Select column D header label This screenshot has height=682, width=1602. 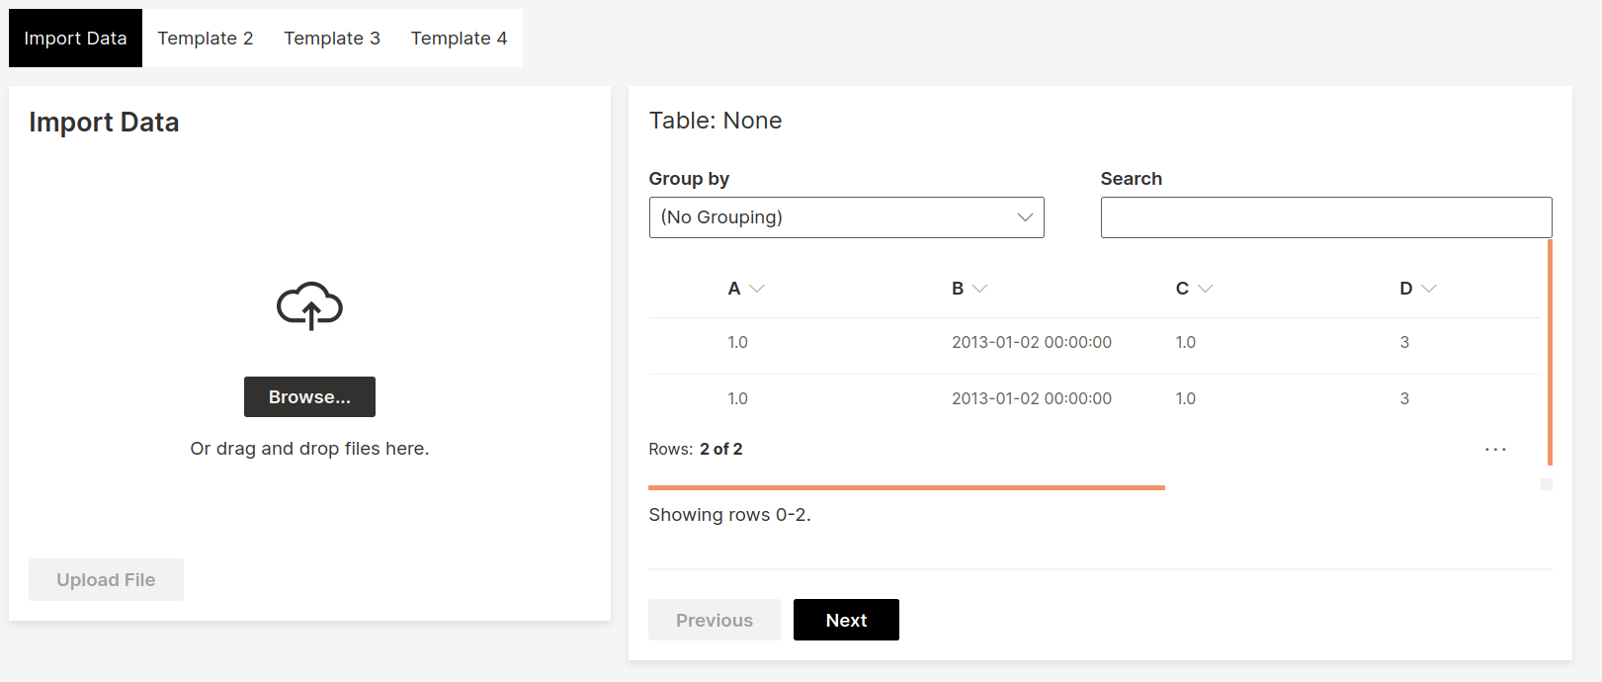[x=1406, y=289]
